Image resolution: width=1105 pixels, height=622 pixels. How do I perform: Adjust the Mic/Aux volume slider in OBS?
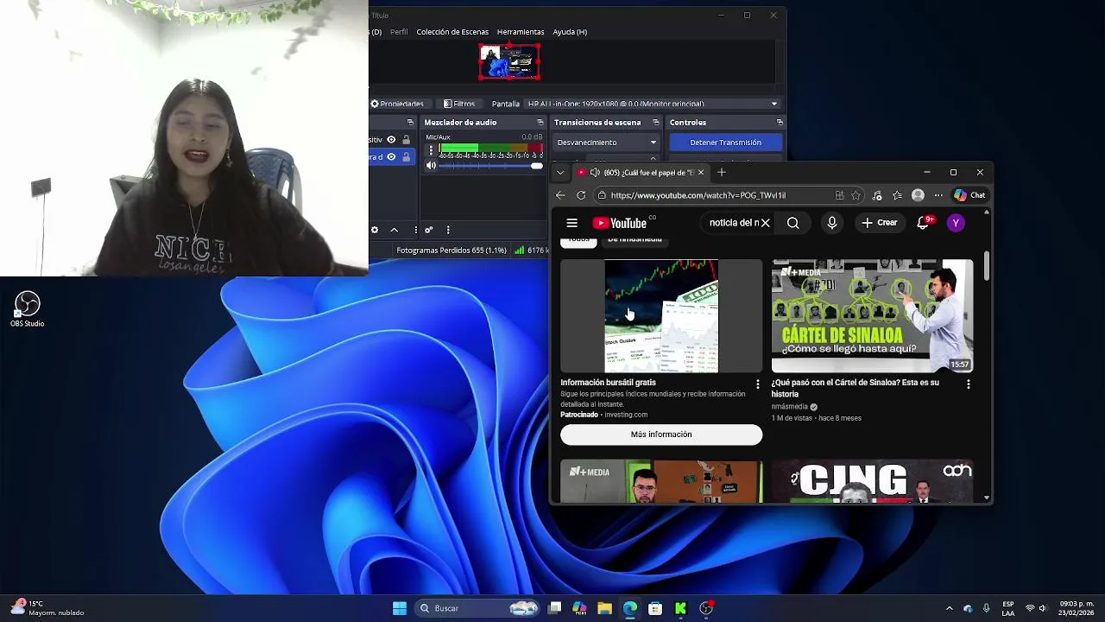(490, 166)
